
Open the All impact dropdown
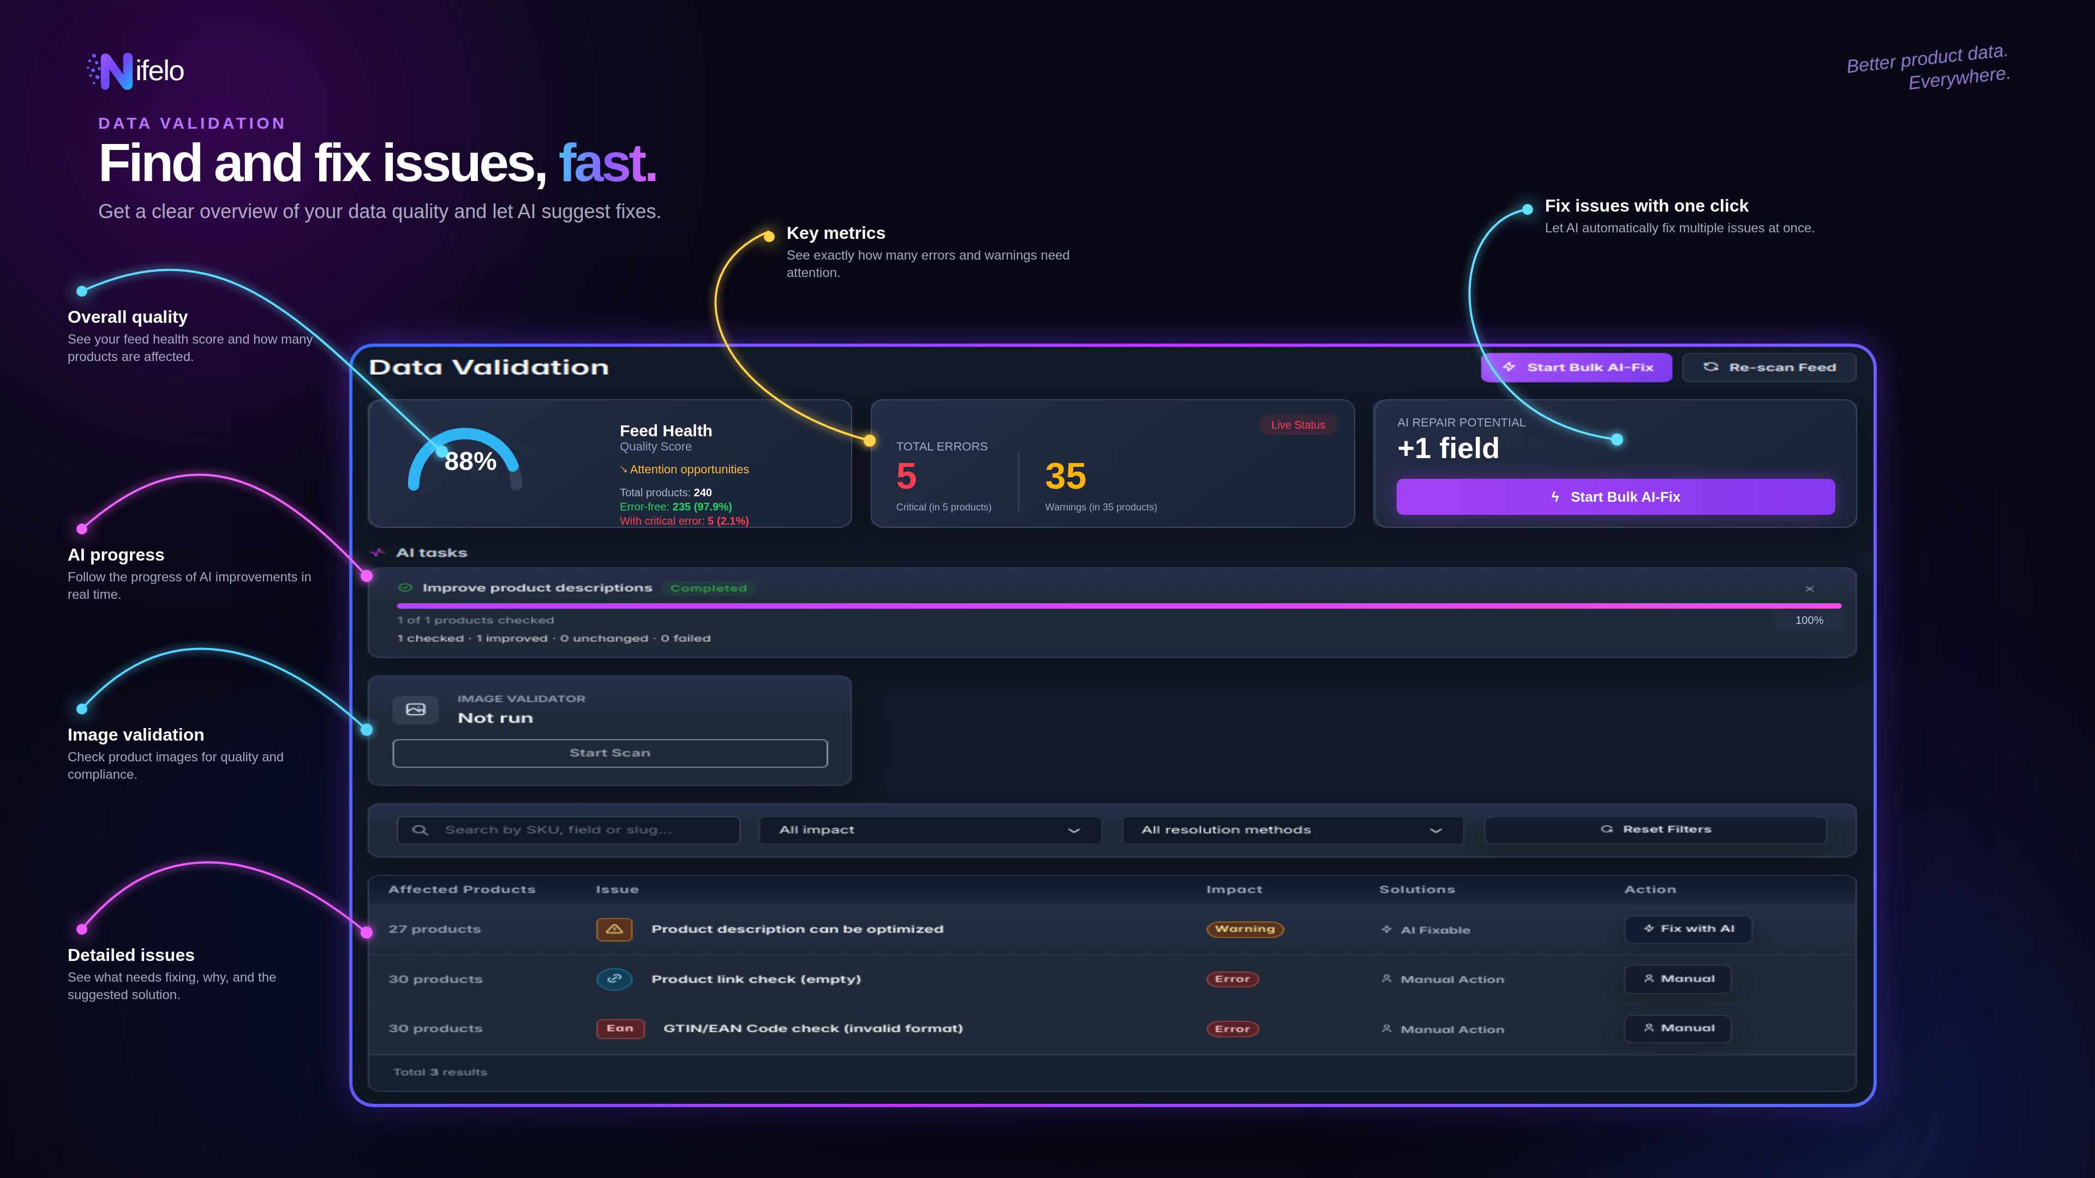[930, 830]
